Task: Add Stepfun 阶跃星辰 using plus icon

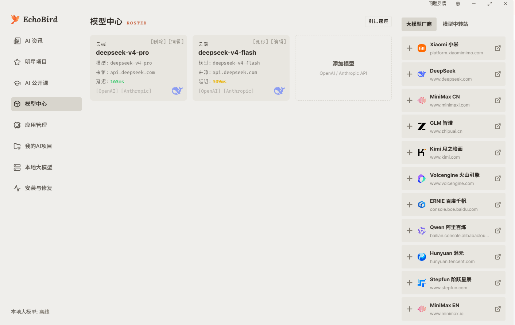Action: [410, 283]
